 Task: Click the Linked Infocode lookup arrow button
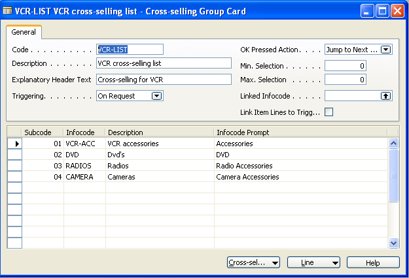(x=385, y=95)
